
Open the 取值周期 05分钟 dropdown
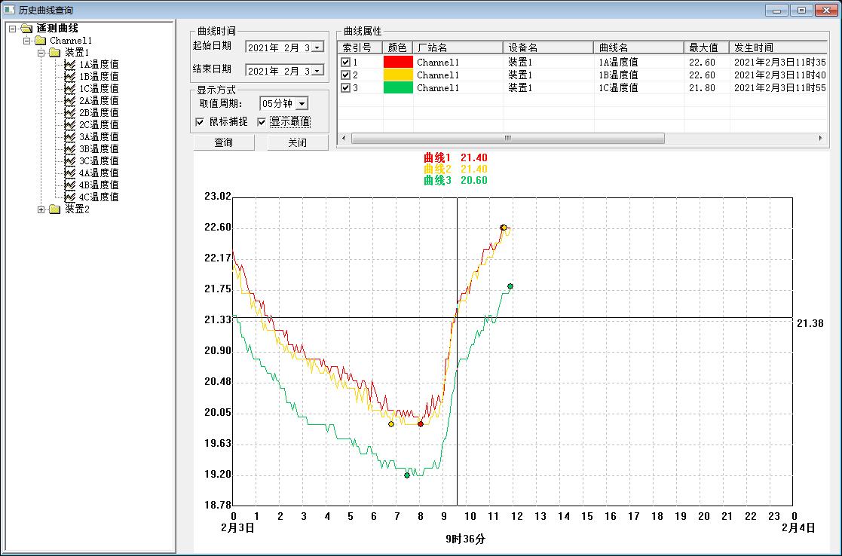(x=302, y=104)
